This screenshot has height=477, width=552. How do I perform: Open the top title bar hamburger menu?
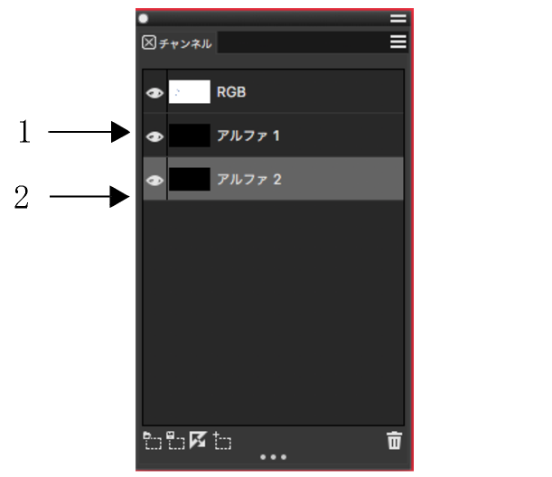click(398, 18)
